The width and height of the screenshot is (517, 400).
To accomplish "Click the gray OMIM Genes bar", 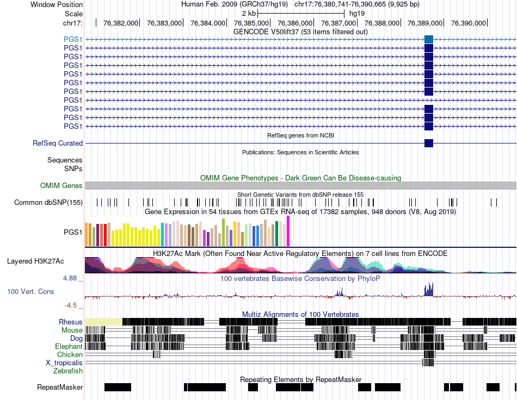I will point(300,185).
